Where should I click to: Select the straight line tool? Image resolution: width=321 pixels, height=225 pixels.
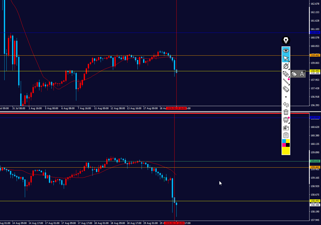coord(286,81)
